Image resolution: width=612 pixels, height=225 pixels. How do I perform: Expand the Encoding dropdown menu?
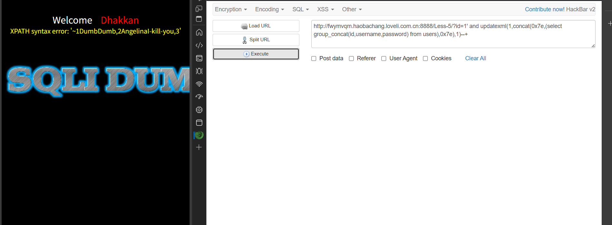click(x=269, y=9)
